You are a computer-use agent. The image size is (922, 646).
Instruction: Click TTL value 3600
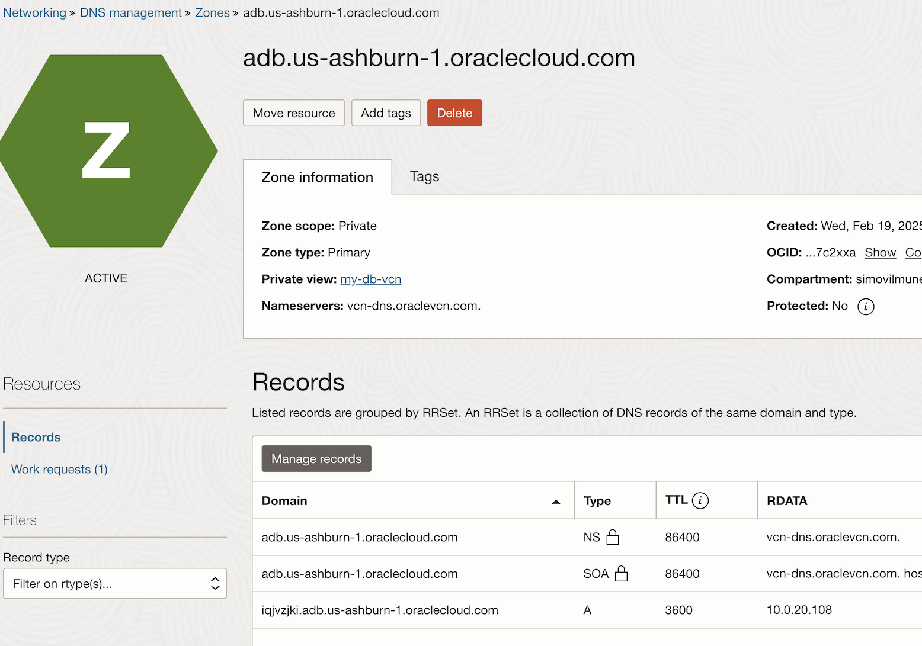click(678, 610)
